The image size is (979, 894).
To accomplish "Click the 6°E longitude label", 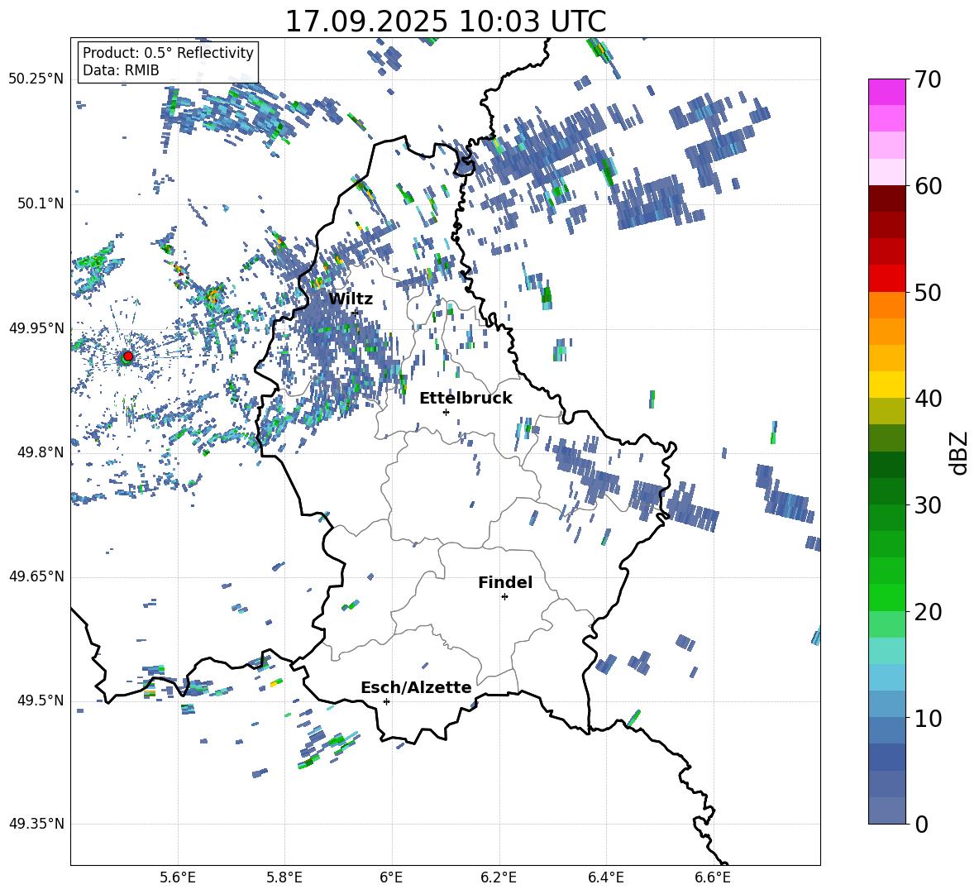I will click(x=391, y=877).
